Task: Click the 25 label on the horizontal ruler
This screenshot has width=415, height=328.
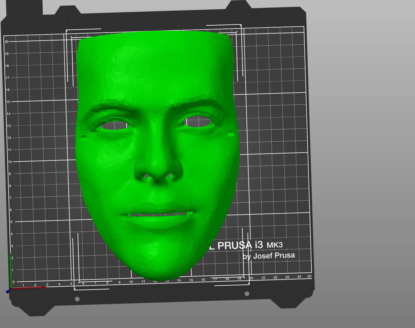Action: tap(309, 276)
